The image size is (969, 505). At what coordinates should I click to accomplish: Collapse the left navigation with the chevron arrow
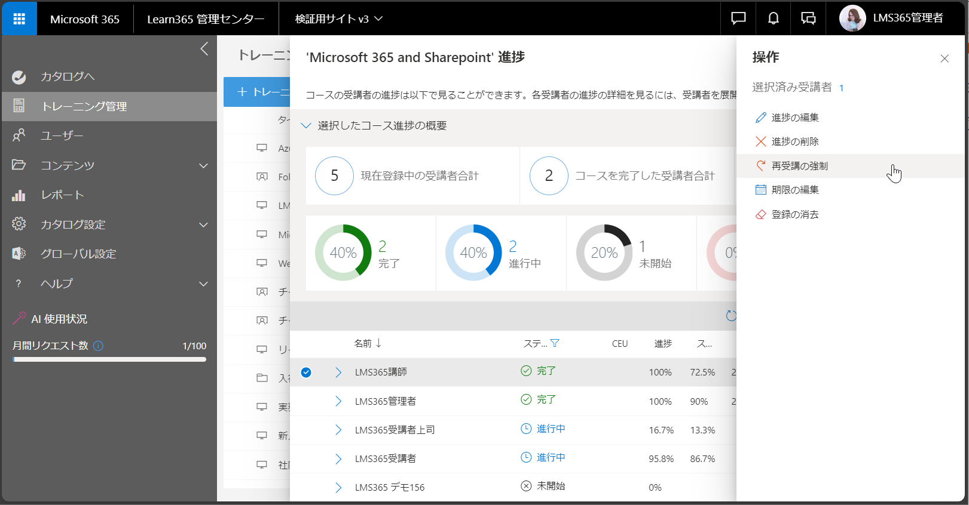click(204, 48)
